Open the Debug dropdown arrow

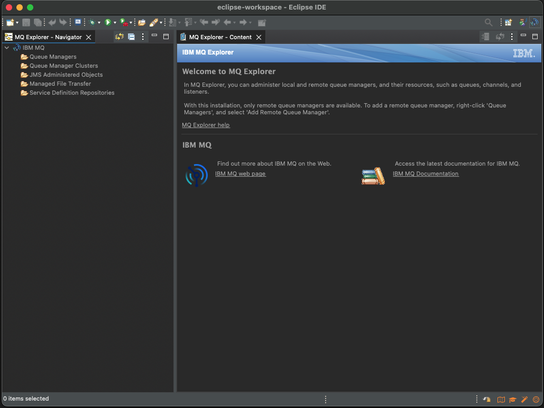[x=99, y=23]
